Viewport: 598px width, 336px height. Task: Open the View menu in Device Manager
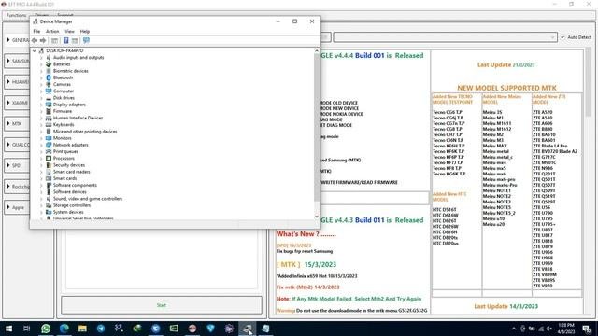pos(69,31)
